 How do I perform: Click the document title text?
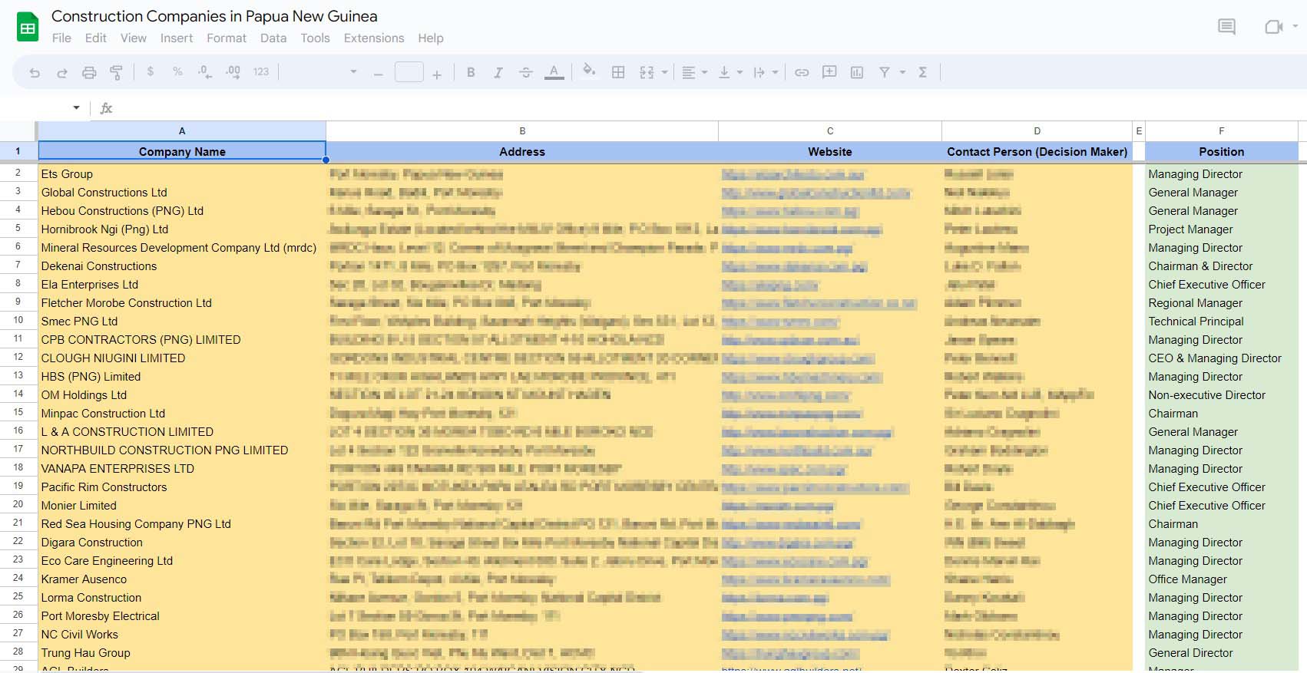pyautogui.click(x=214, y=16)
